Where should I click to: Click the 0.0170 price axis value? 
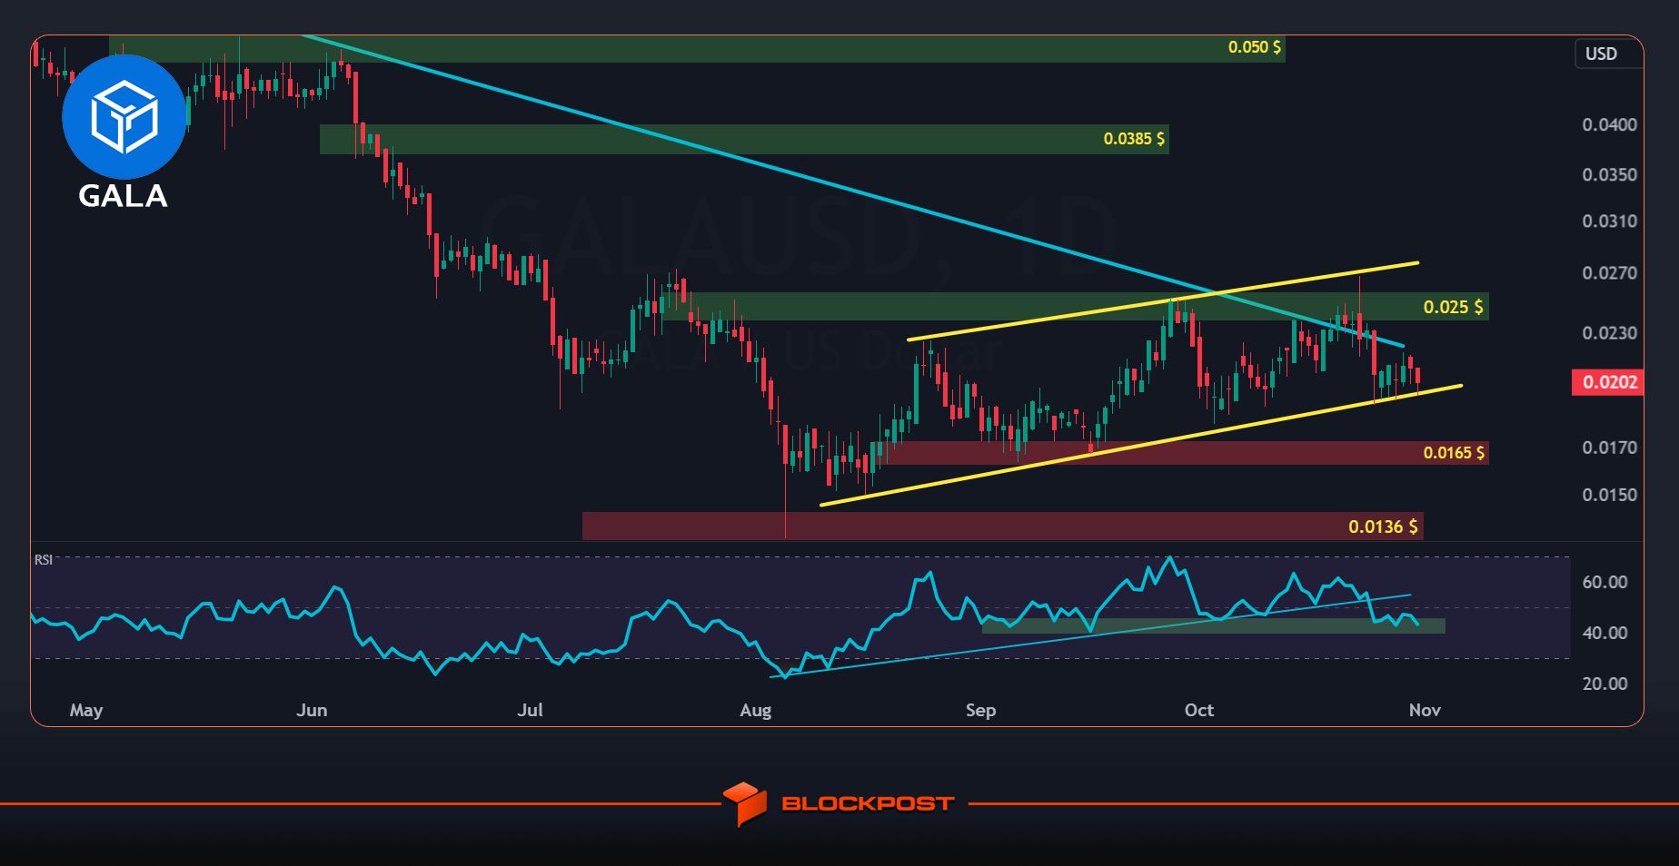[1610, 448]
